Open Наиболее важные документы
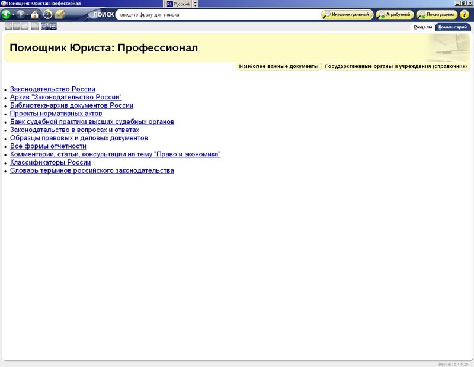Image resolution: width=474 pixels, height=367 pixels. 278,66
